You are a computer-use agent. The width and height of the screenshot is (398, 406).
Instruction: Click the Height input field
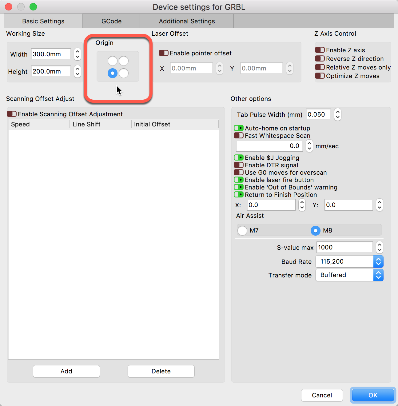click(x=51, y=71)
